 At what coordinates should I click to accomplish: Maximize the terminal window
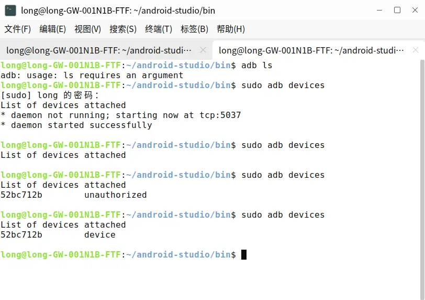click(x=397, y=10)
